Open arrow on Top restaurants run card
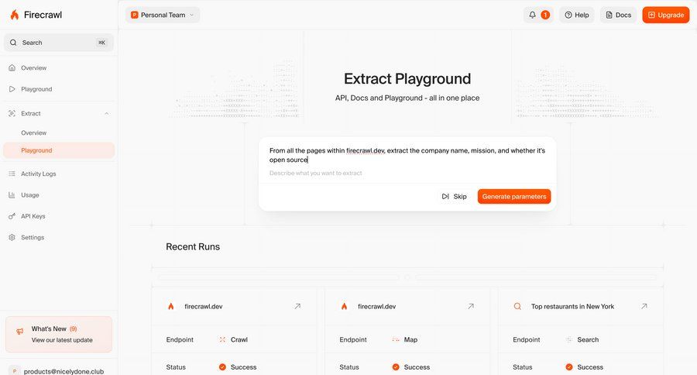 (644, 306)
